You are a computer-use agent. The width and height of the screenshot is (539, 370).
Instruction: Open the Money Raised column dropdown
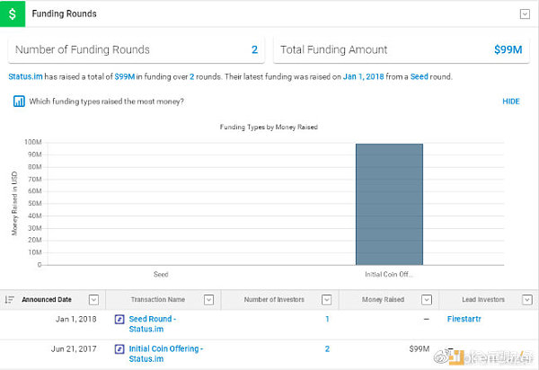pyautogui.click(x=426, y=300)
